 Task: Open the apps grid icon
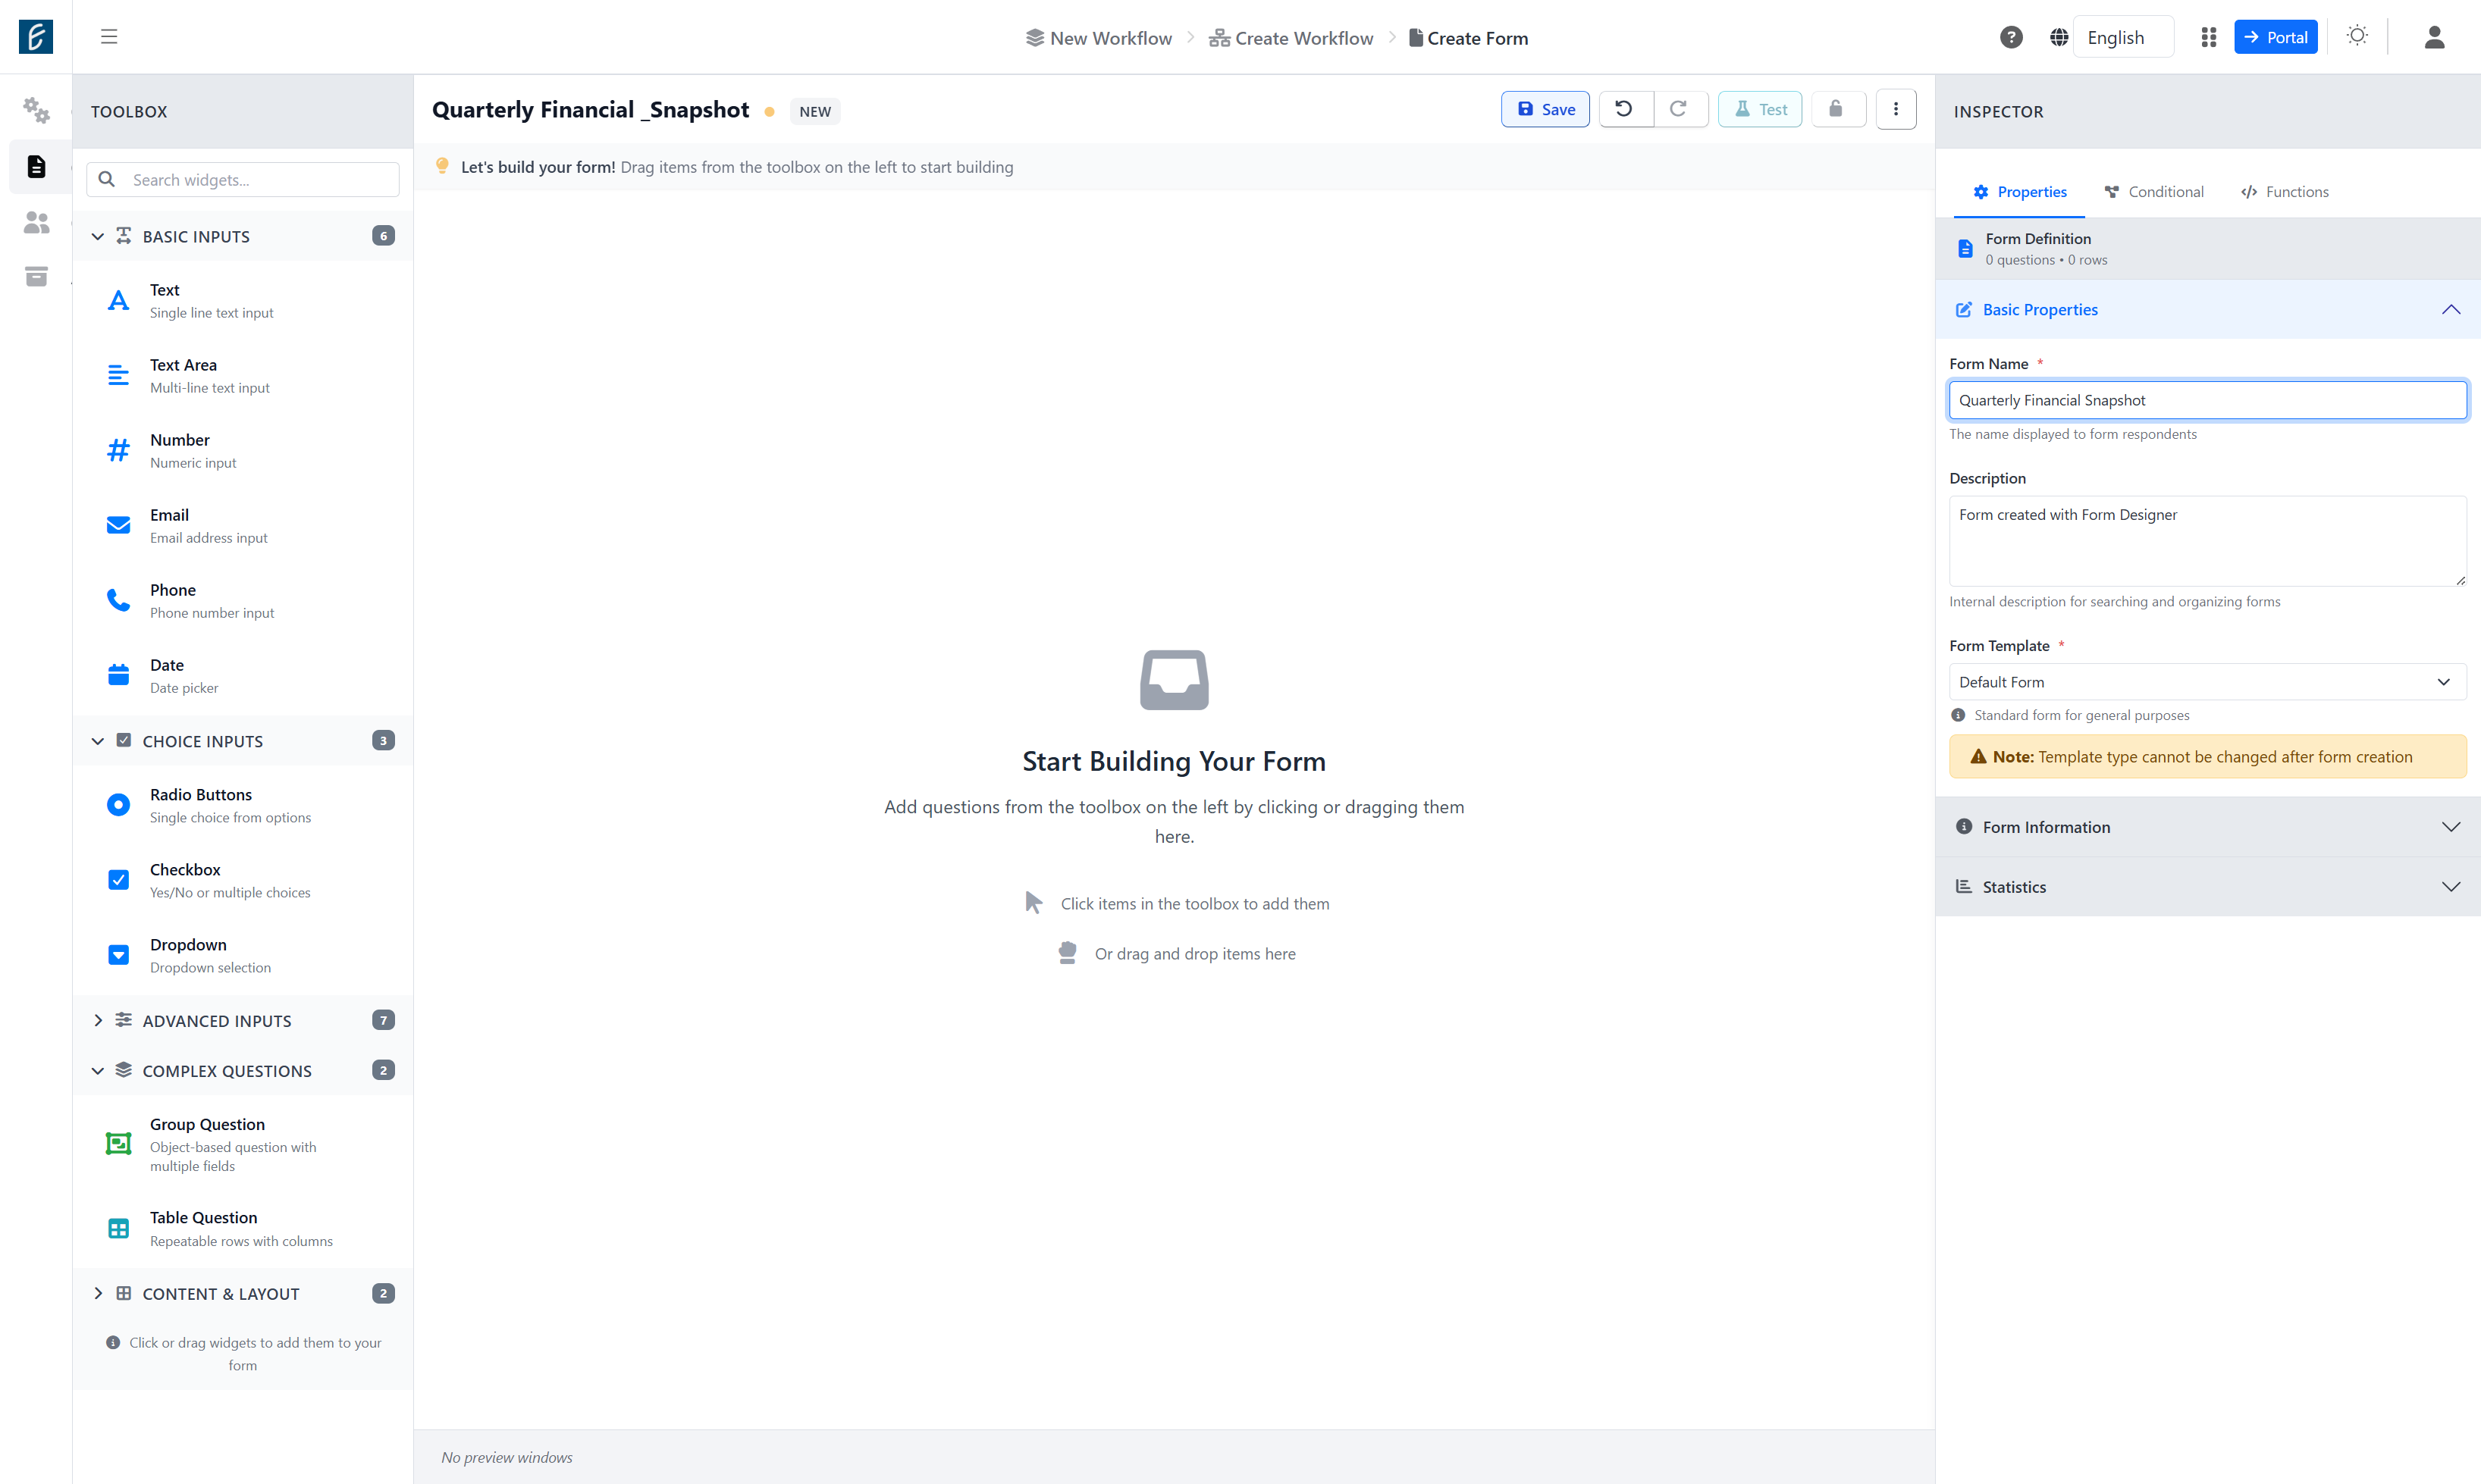[x=2209, y=37]
